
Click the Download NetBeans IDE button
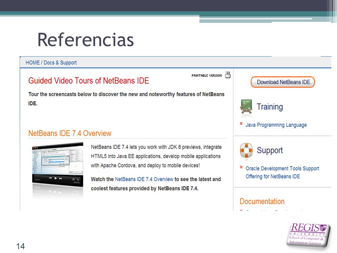coord(283,82)
